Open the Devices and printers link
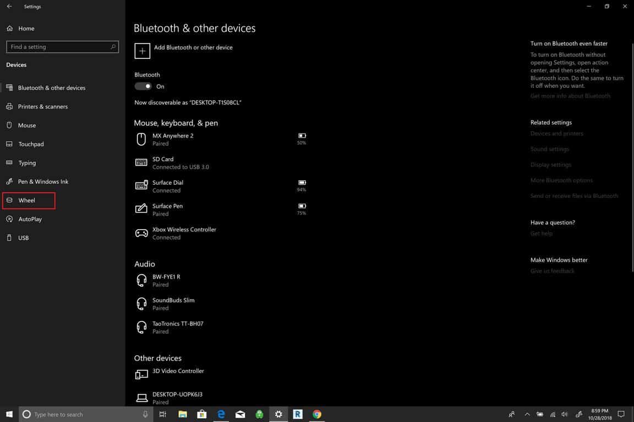The height and width of the screenshot is (422, 634). [556, 134]
